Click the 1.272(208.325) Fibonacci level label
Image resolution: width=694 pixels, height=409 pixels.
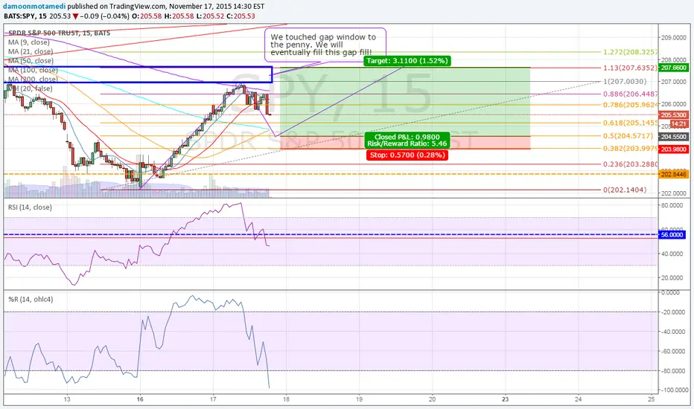coord(630,52)
